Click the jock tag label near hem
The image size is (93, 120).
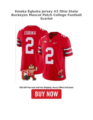point(61,76)
